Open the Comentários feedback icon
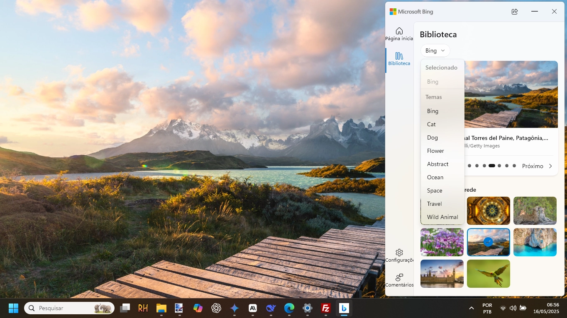Viewport: 567px width, 318px height. [399, 280]
